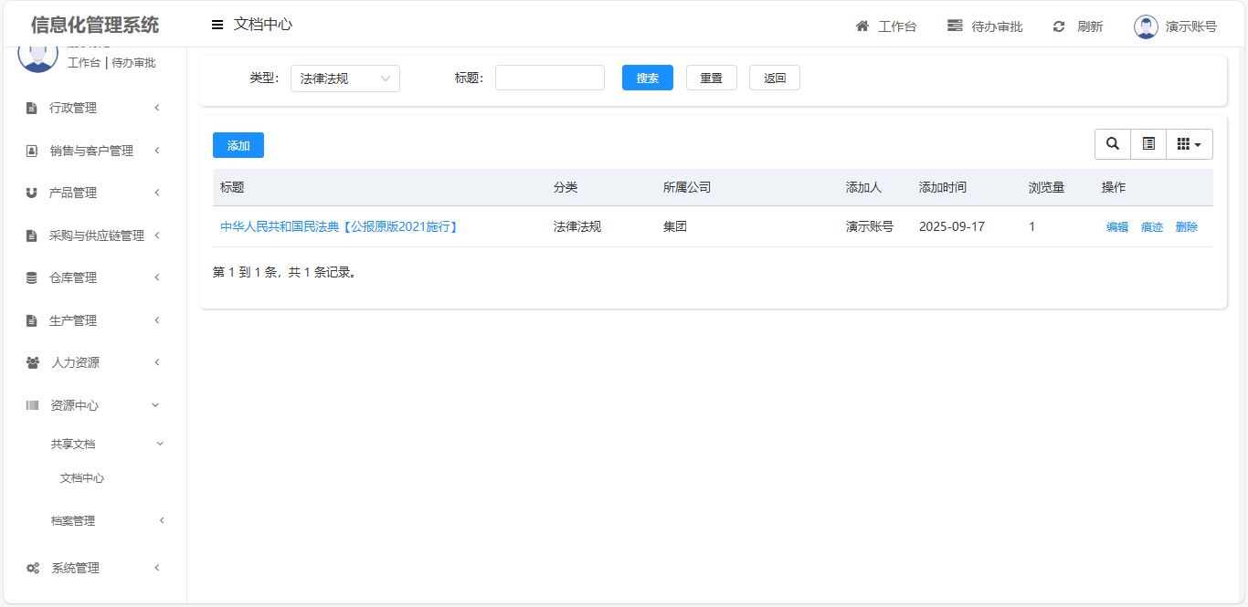The height and width of the screenshot is (607, 1248).
Task: Click the sidebar profile avatar
Action: (37, 55)
